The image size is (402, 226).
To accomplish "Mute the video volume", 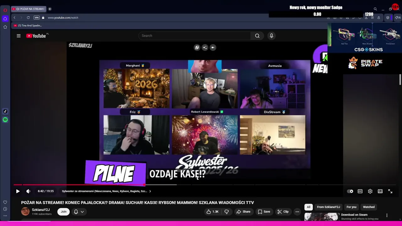I will click(28, 191).
